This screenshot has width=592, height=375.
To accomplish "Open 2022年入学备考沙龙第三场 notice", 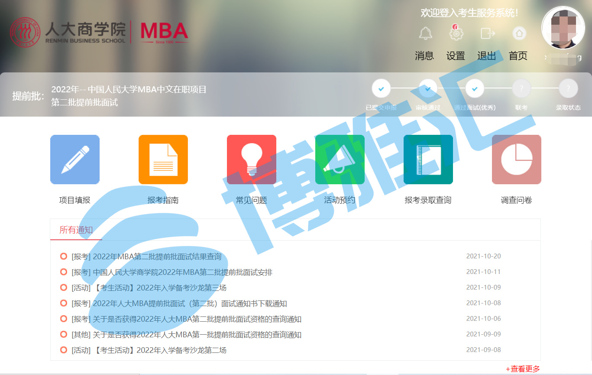I will click(x=149, y=288).
